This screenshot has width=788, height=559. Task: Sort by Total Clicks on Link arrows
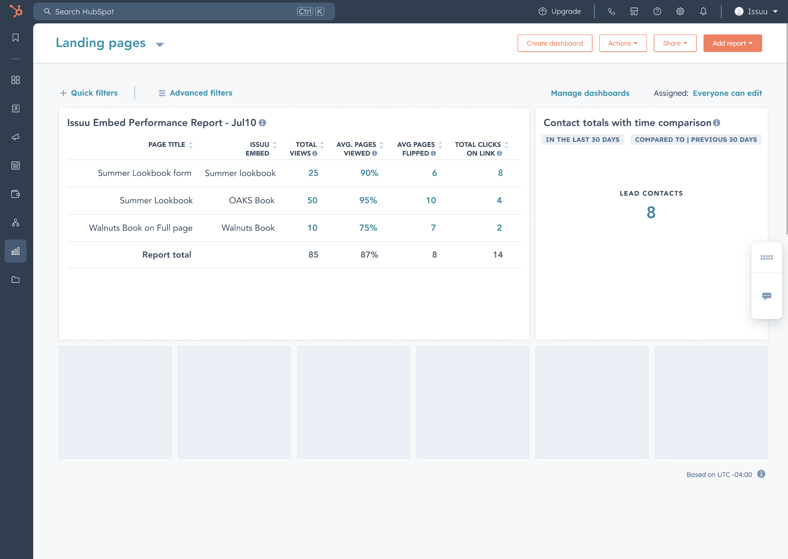[x=507, y=145]
